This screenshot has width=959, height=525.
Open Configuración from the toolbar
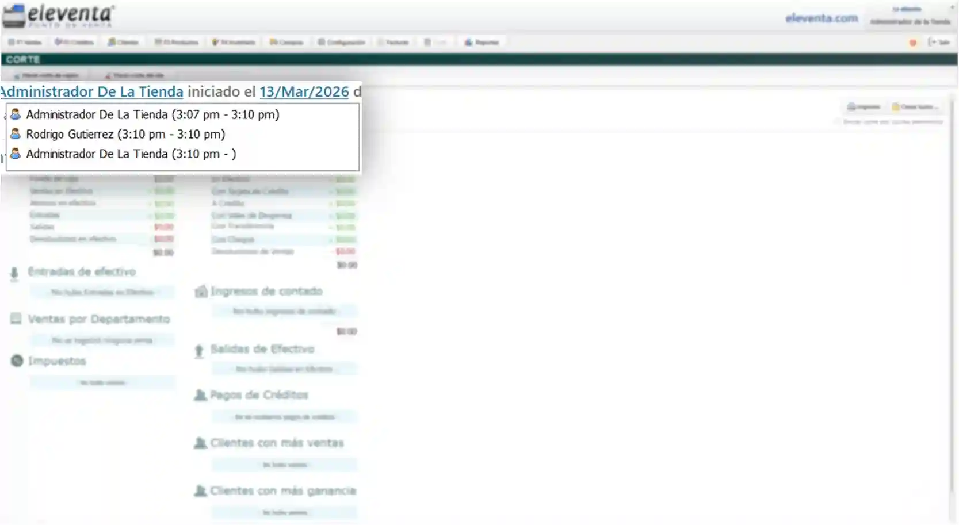click(341, 42)
